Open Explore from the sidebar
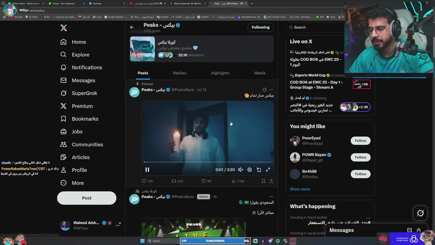This screenshot has width=435, height=245. pos(75,55)
